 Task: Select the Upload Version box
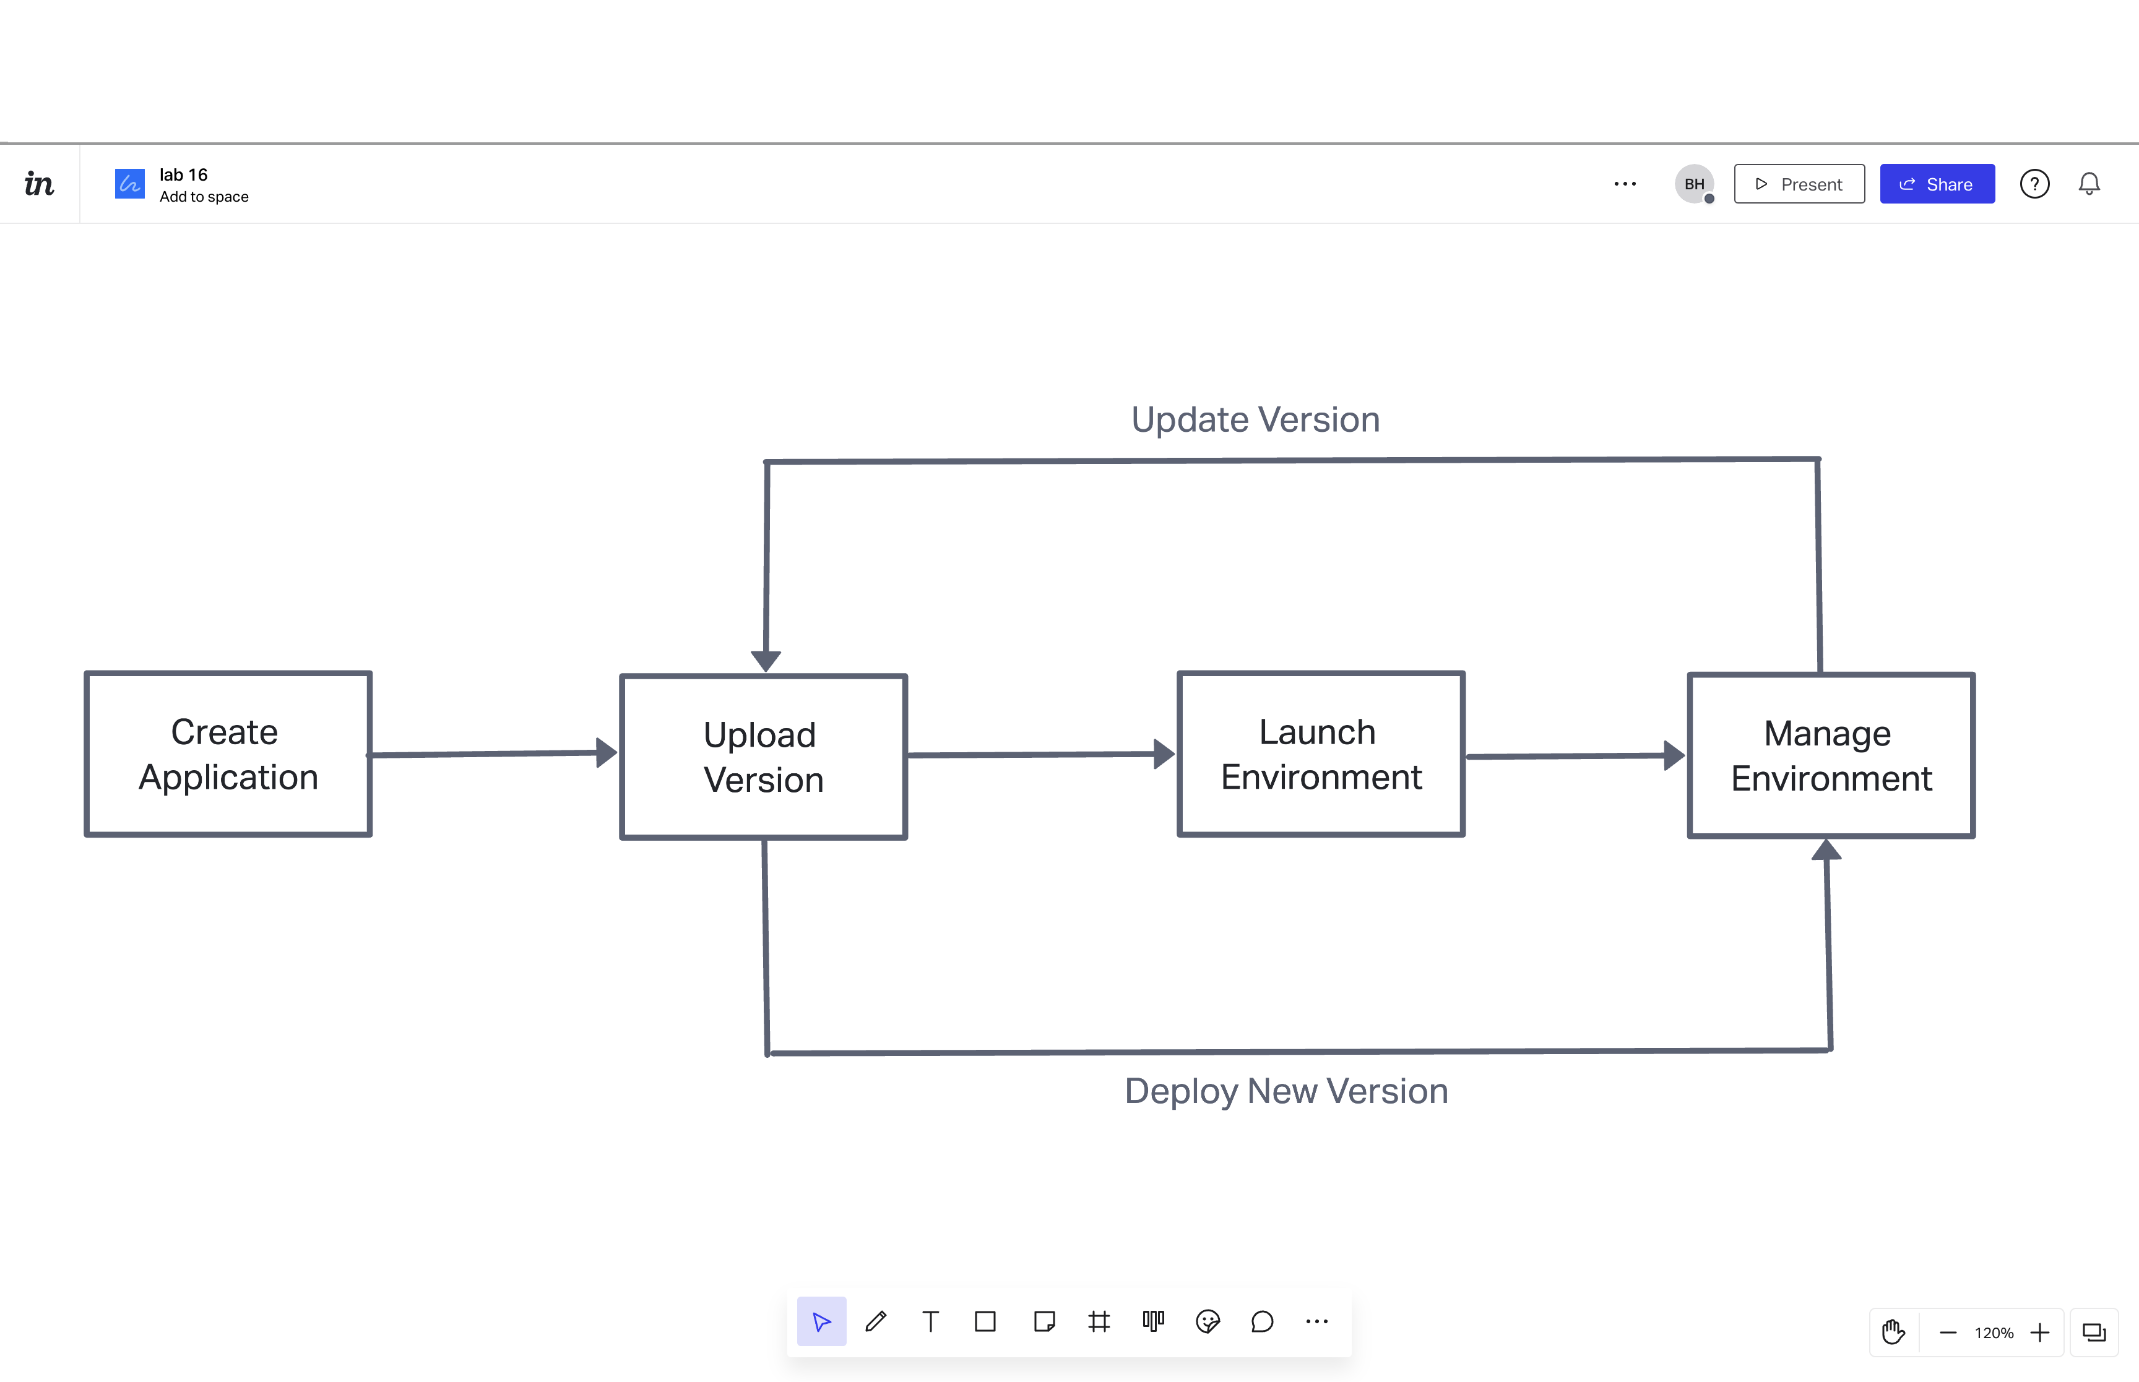click(x=762, y=757)
